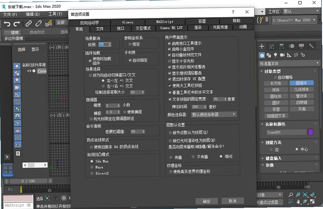
Task: Expand the 键盘输入 rollout
Action: click(273, 158)
